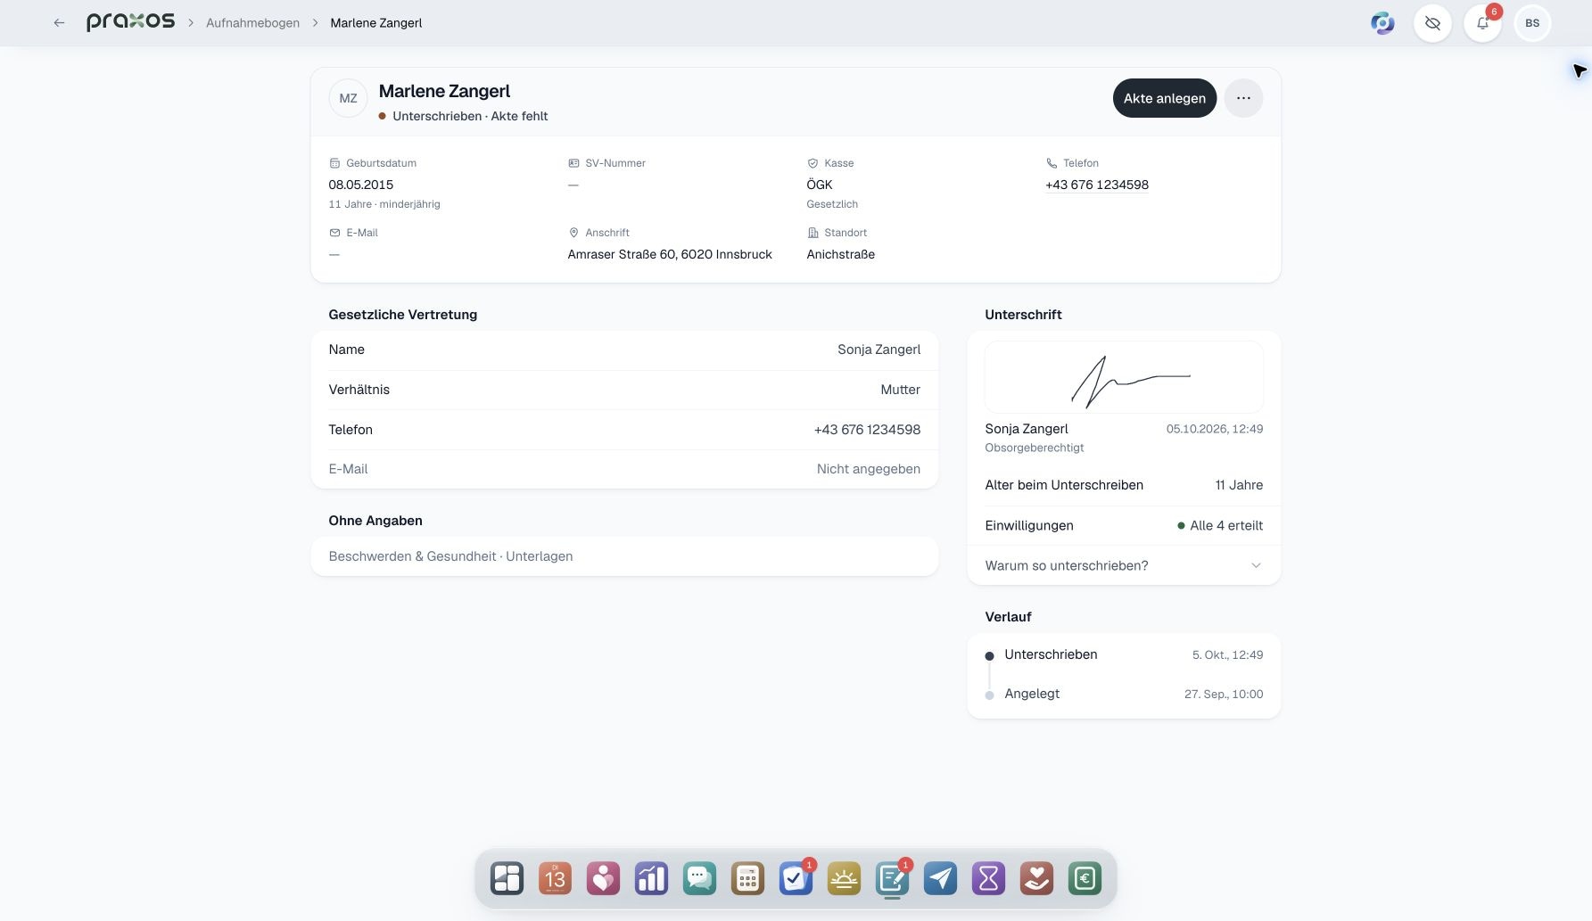Expand Warum so unterschrieben?
Screen dimensions: 1592x921
click(1124, 565)
